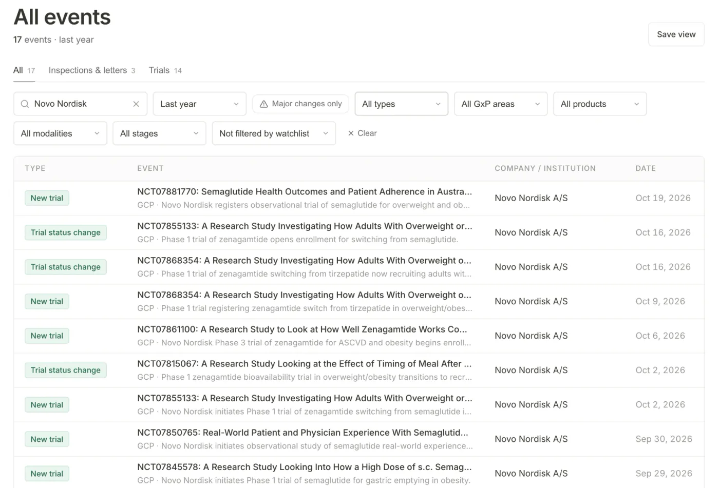Click the X icon beside Clear
The width and height of the screenshot is (719, 488).
(351, 133)
